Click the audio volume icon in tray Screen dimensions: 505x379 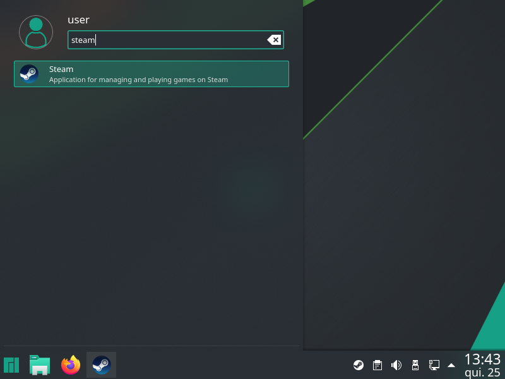pos(396,365)
